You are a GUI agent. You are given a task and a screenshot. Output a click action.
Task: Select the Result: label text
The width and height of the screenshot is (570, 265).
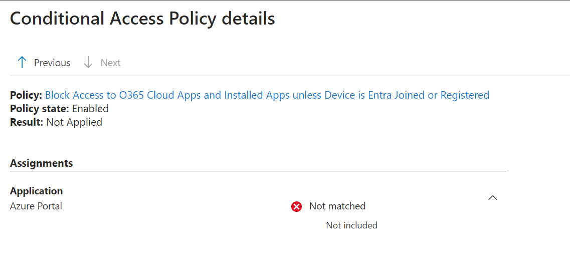coord(27,122)
